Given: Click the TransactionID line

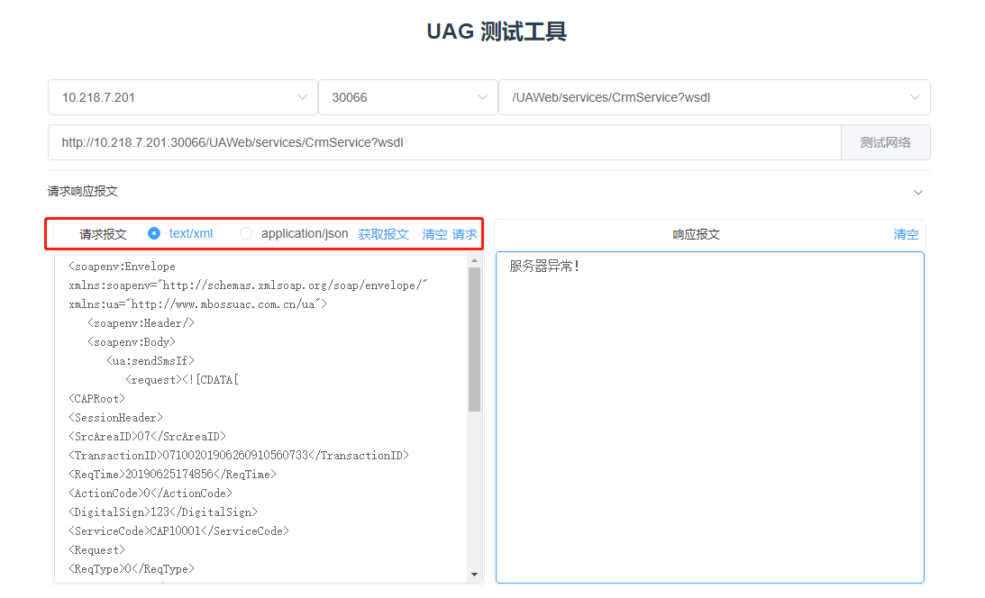Looking at the screenshot, I should 239,455.
